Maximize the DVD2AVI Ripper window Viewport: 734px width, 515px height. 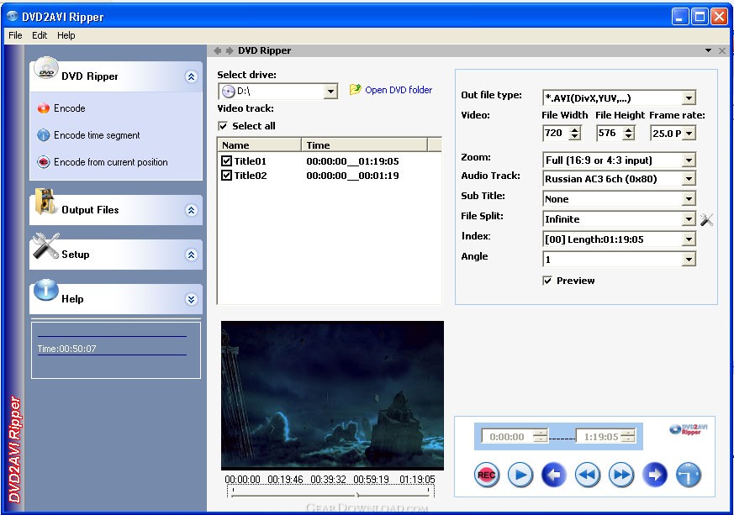pyautogui.click(x=700, y=17)
